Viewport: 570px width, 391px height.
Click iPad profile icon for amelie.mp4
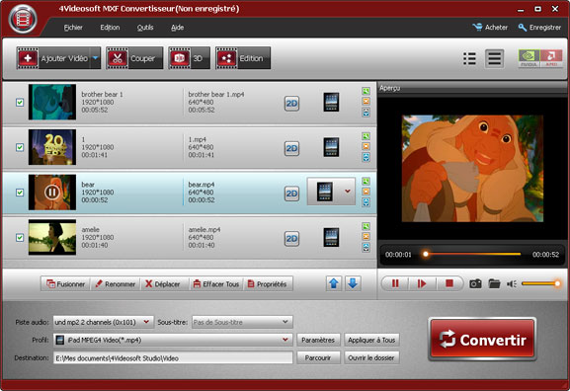(331, 237)
